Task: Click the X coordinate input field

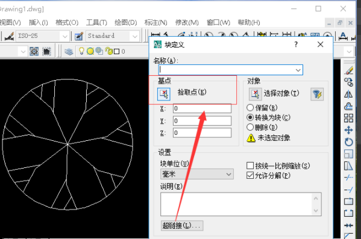Action: [202, 108]
